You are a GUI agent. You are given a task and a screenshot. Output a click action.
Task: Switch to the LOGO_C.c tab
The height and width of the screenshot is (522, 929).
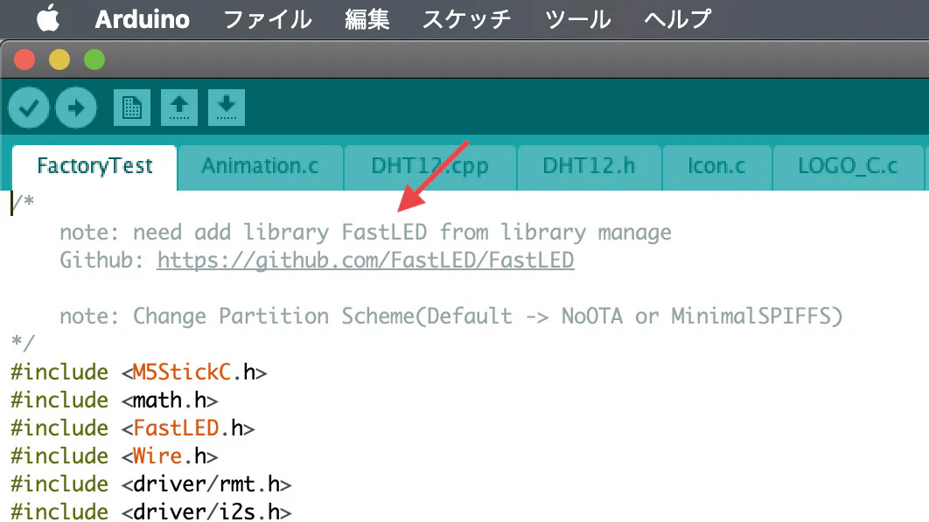pyautogui.click(x=848, y=167)
